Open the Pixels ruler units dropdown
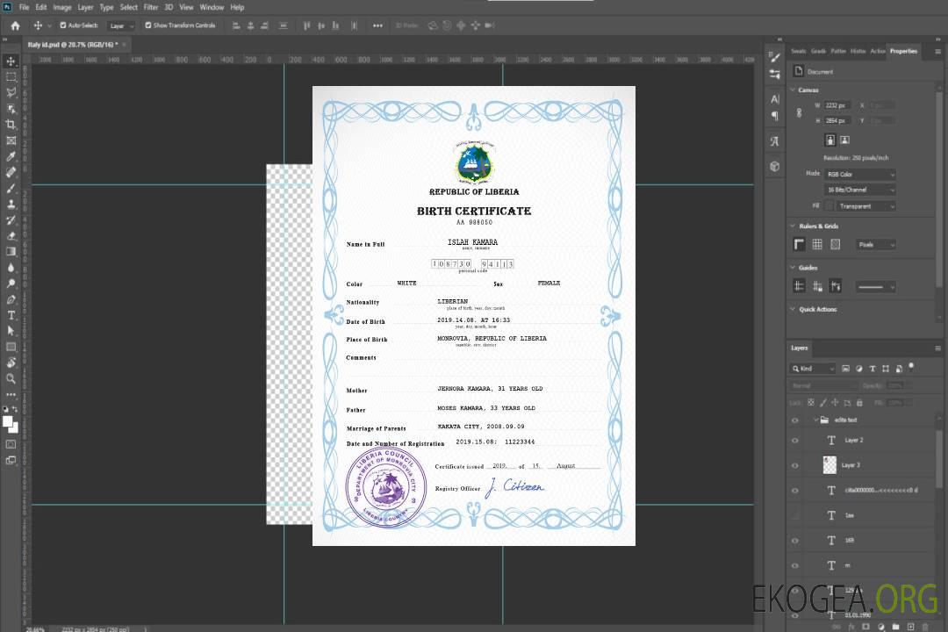This screenshot has height=632, width=948. click(875, 244)
